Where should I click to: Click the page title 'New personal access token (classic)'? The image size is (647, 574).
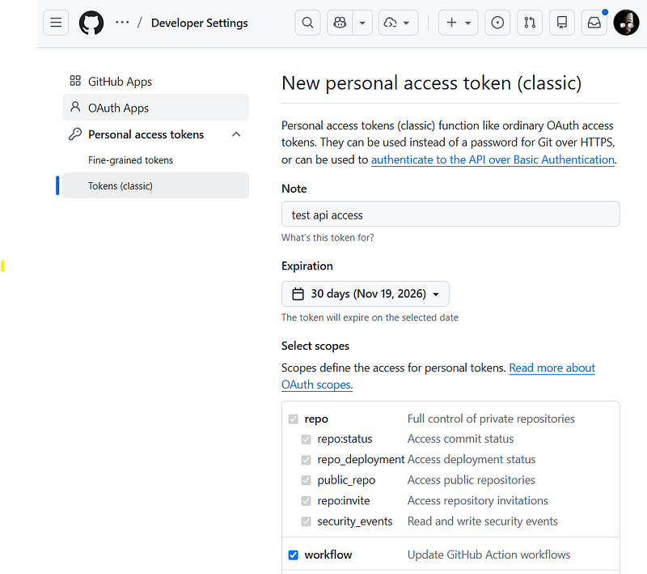(432, 83)
